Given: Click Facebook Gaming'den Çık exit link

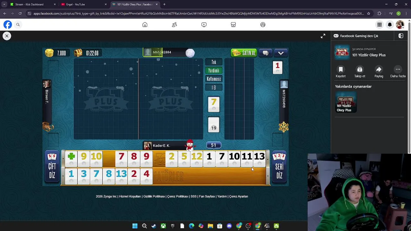Looking at the screenshot, I should (356, 36).
